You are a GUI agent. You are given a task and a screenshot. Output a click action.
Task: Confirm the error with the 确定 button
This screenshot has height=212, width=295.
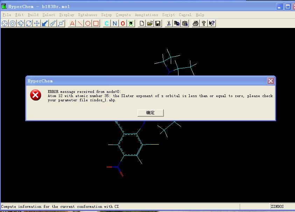coord(150,113)
